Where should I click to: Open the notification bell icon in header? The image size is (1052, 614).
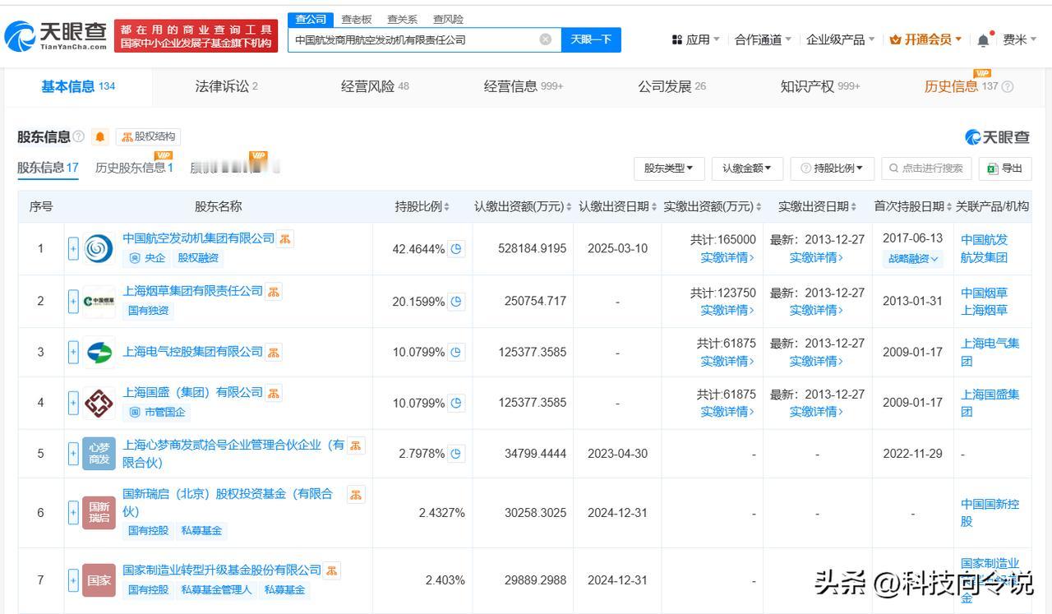click(983, 39)
